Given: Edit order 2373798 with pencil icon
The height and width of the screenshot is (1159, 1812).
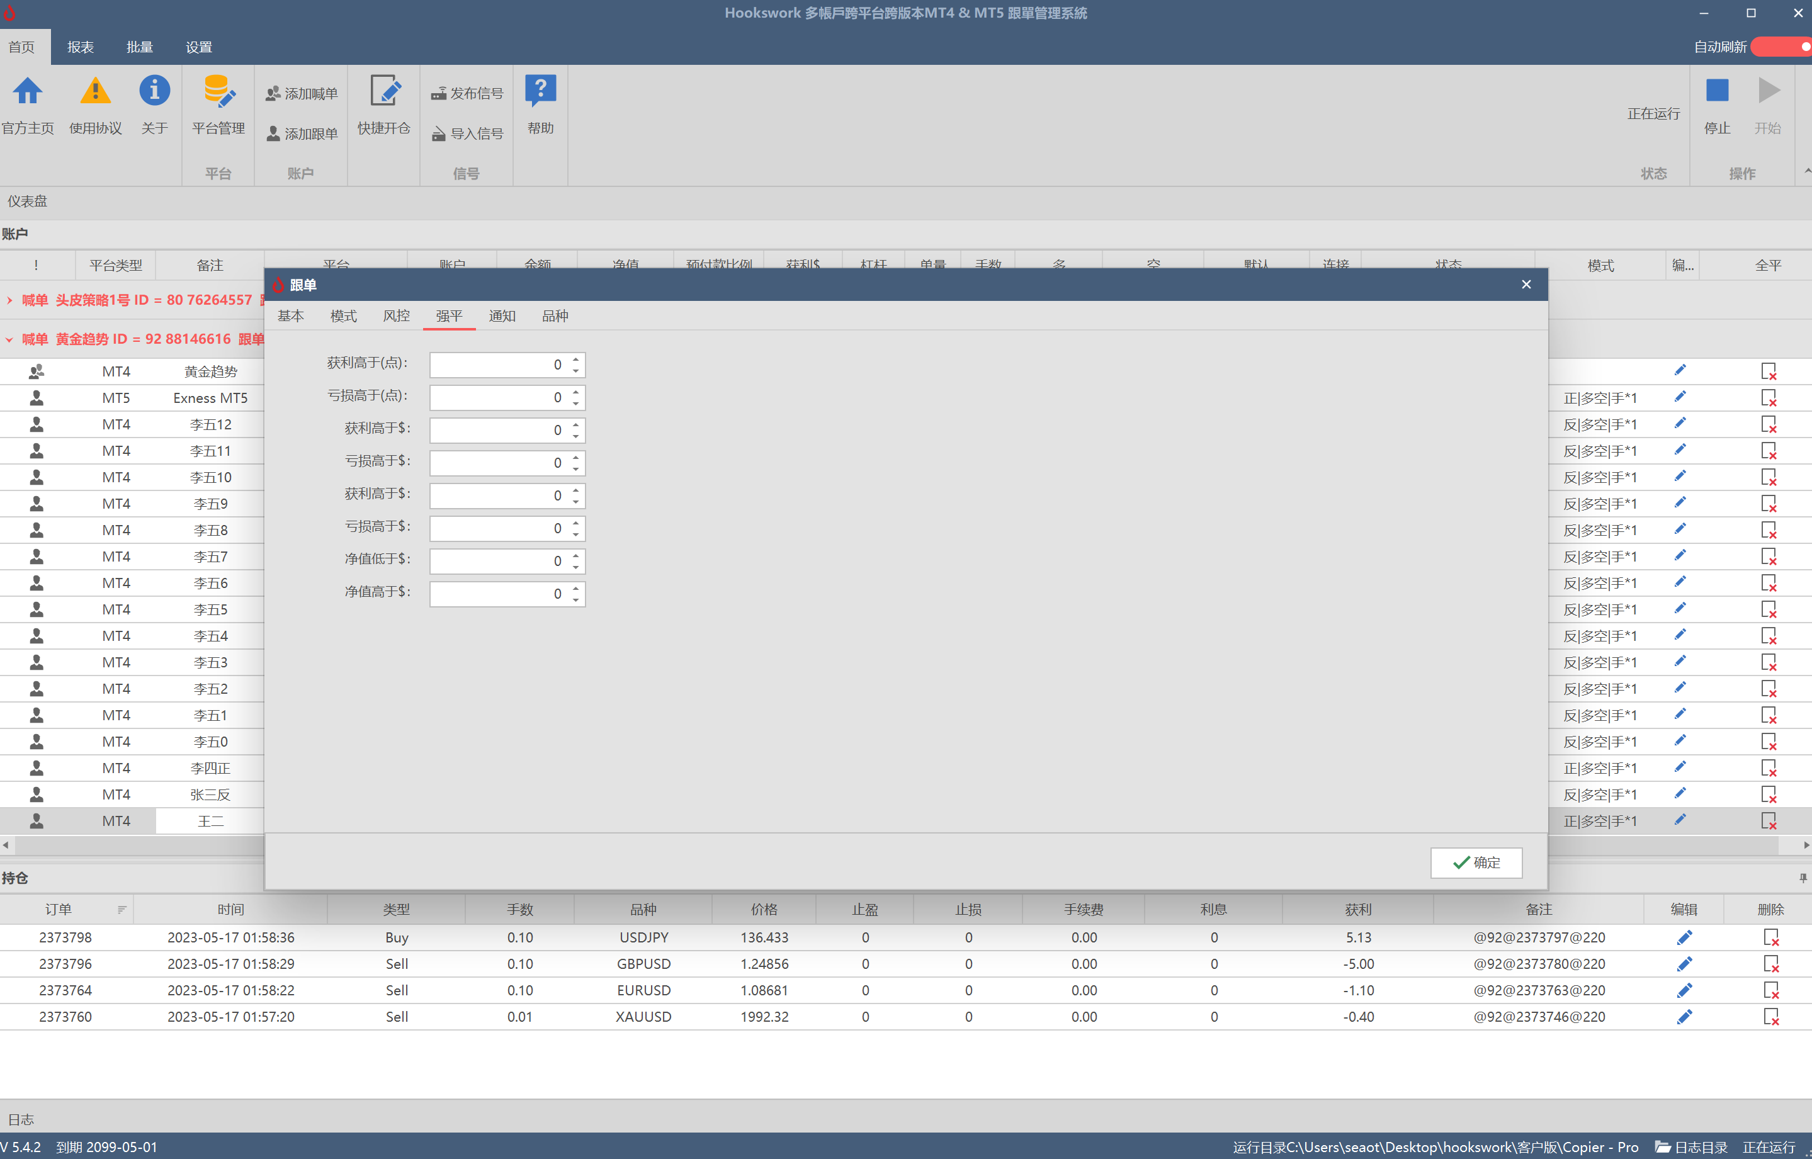Looking at the screenshot, I should [1684, 937].
